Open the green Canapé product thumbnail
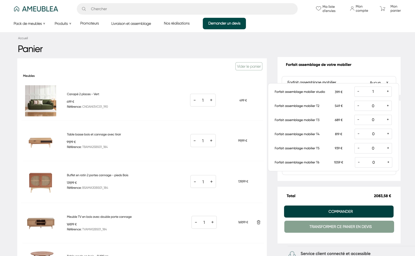The height and width of the screenshot is (256, 415). [x=41, y=101]
